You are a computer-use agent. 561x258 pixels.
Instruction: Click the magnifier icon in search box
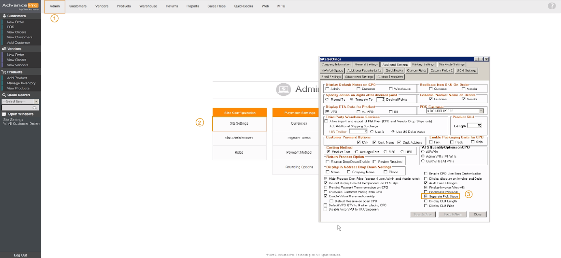coord(35,108)
